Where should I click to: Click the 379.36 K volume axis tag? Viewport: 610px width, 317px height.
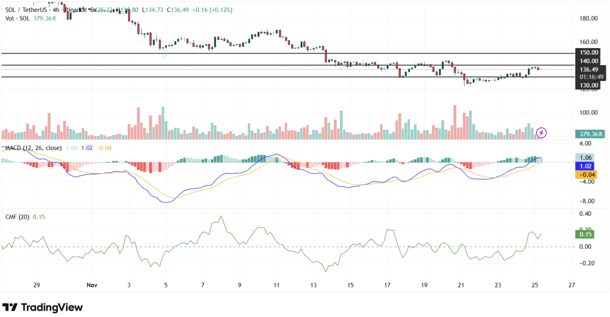pos(591,134)
